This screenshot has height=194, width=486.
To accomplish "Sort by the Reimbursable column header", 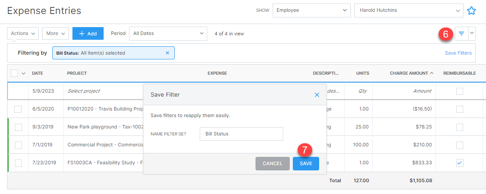I will [x=460, y=73].
